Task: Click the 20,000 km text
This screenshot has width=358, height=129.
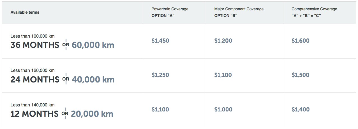Action: point(92,114)
